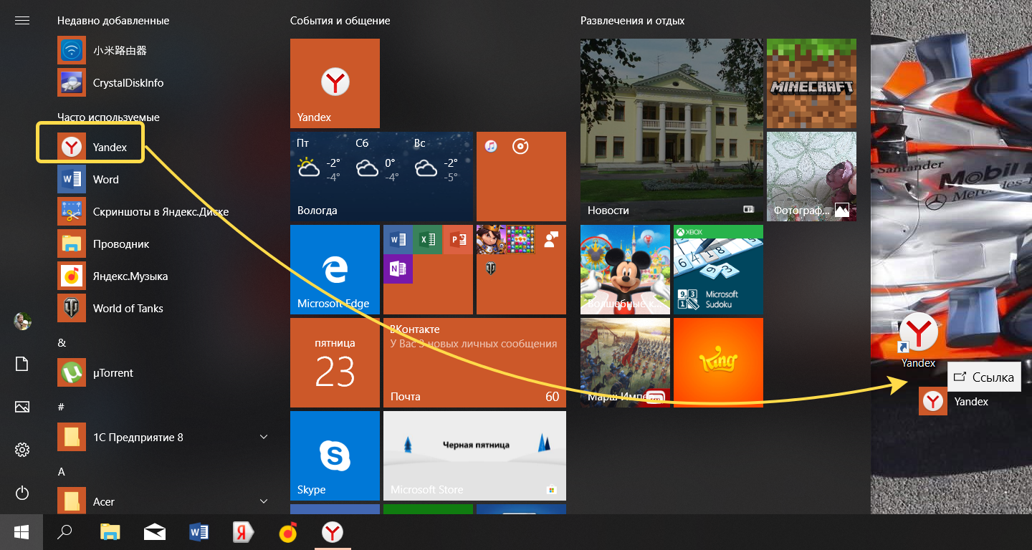The image size is (1032, 550).
Task: Open the Марш Империй game tile
Action: 625,362
